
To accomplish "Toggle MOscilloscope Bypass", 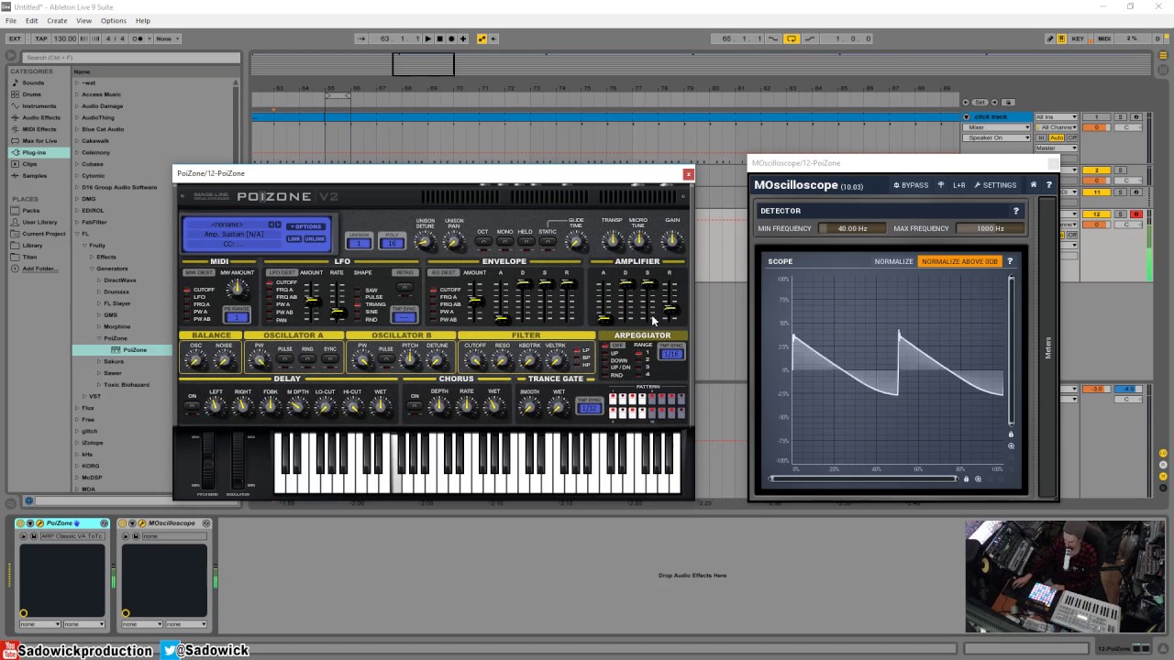I will 911,185.
